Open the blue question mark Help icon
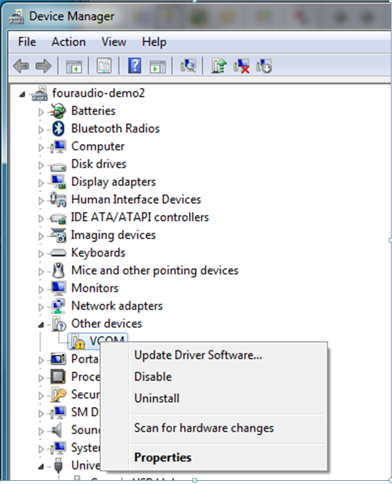Image resolution: width=392 pixels, height=484 pixels. [134, 65]
